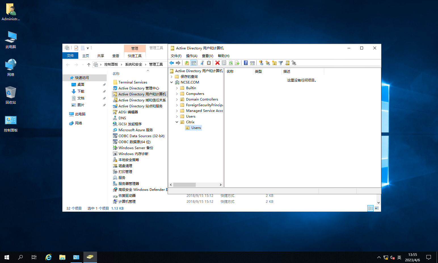Screen dimensions: 438x263
Task: Select DNS in the admin tools list
Action: 122,118
